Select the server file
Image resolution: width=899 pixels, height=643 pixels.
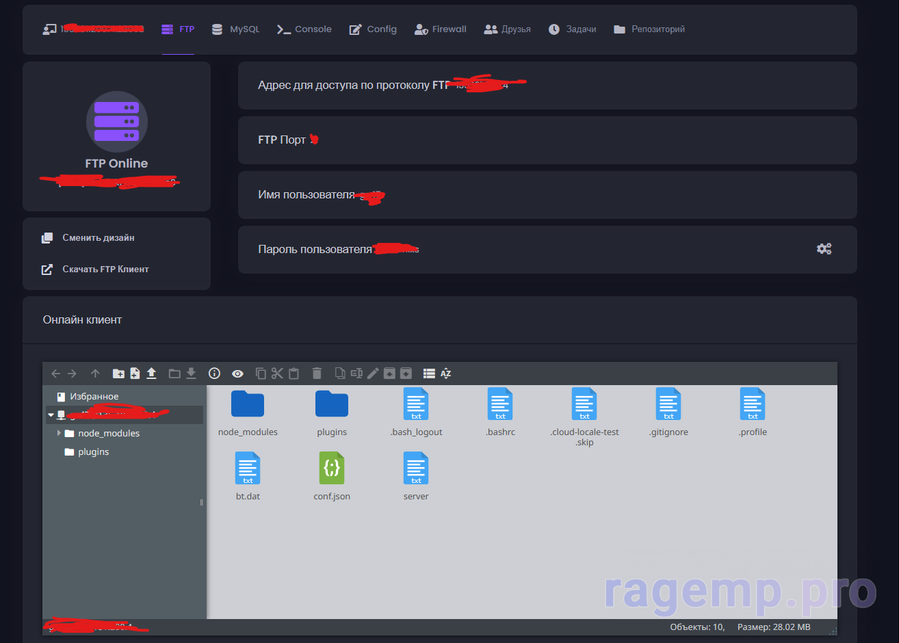click(416, 477)
